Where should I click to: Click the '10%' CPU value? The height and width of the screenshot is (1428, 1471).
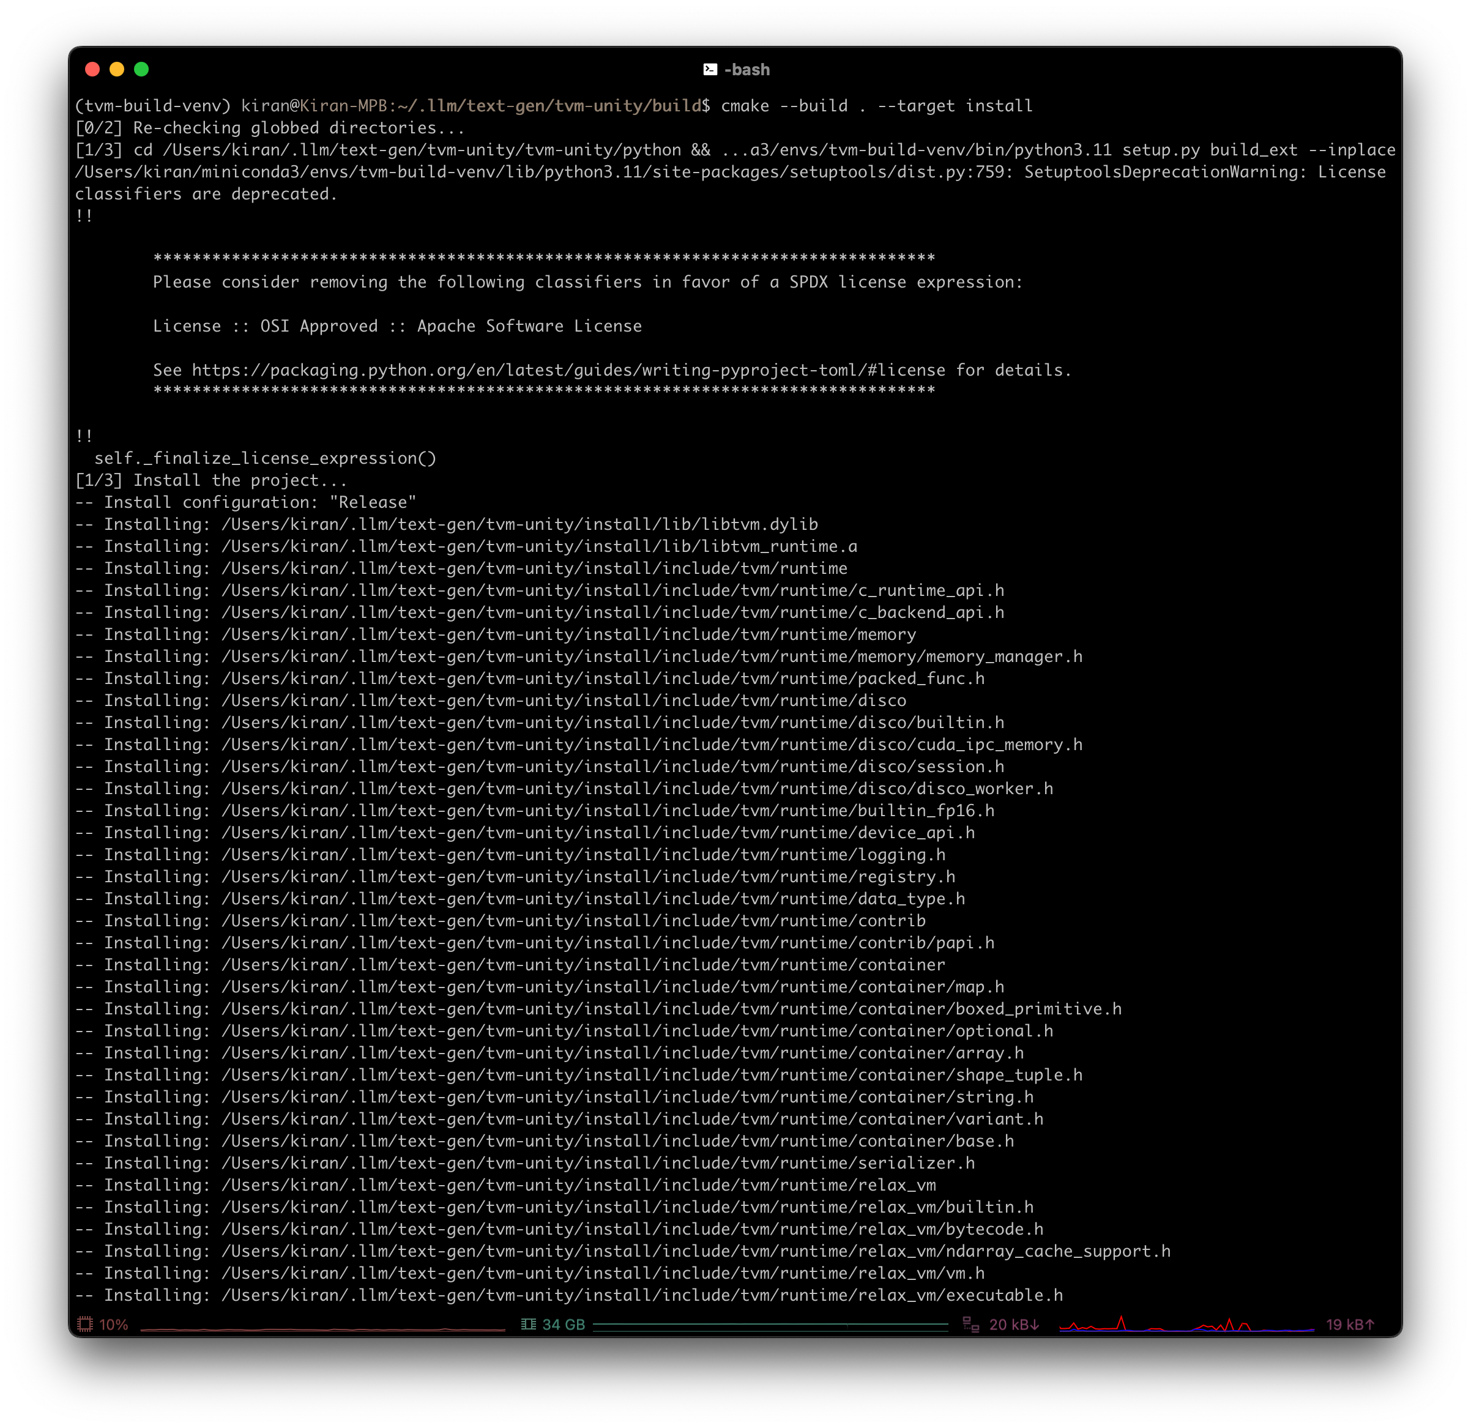tap(113, 1325)
